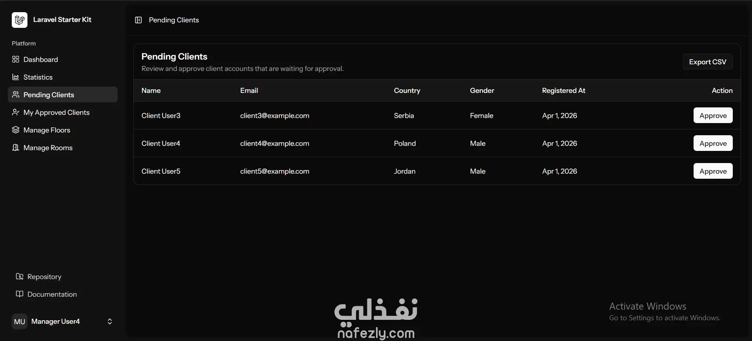Select the Pending Clients sidebar item

coord(63,94)
